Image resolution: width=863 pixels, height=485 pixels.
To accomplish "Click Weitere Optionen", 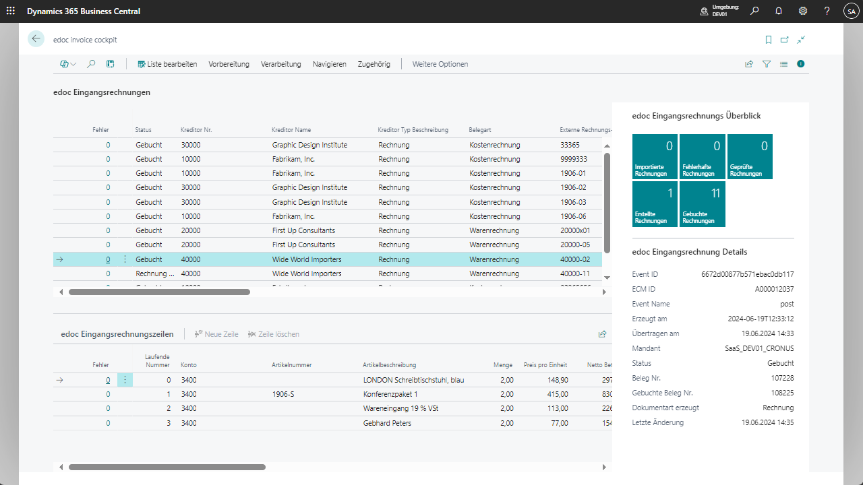I will (x=440, y=64).
